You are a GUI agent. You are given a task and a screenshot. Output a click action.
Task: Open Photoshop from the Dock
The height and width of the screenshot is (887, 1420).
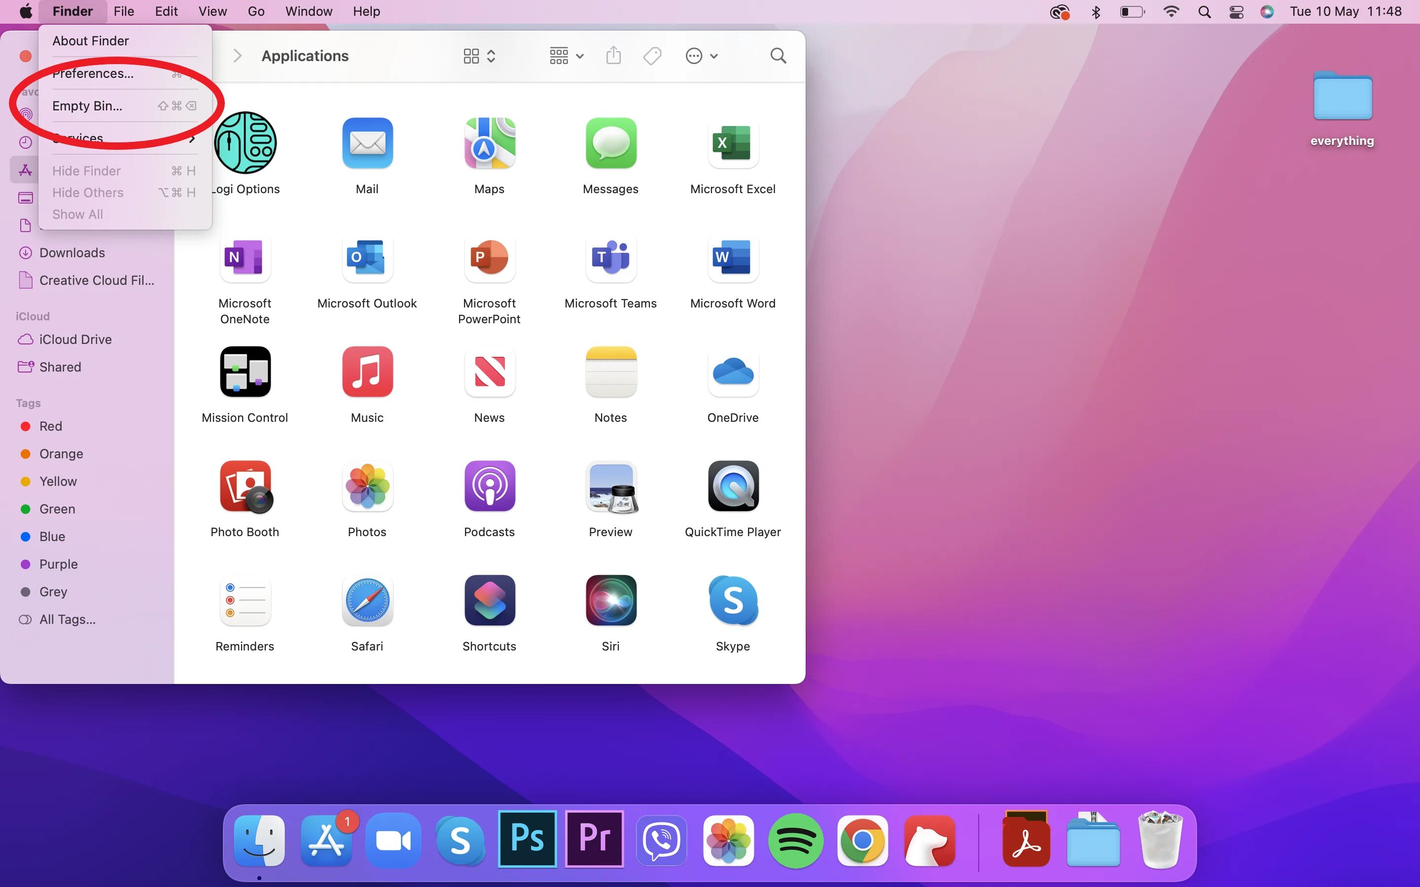[527, 839]
